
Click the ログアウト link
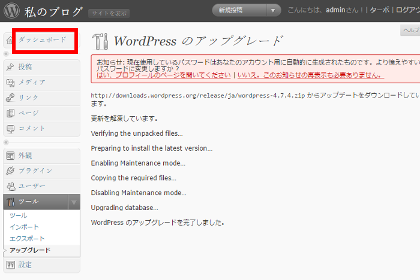[408, 10]
